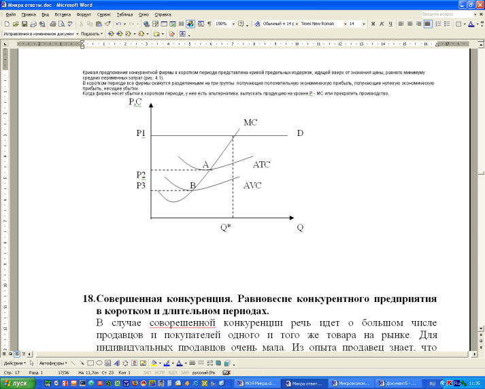Image resolution: width=485 pixels, height=389 pixels.
Task: Switch to 'Микроэконом...' taskbar window
Action: [352, 384]
